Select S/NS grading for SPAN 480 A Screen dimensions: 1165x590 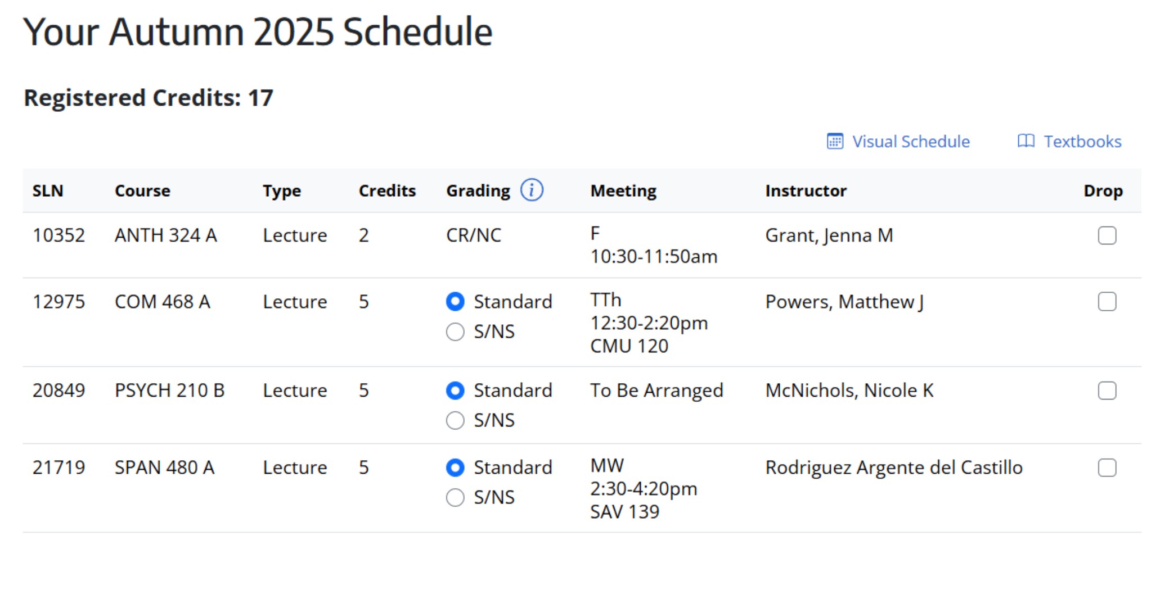455,497
